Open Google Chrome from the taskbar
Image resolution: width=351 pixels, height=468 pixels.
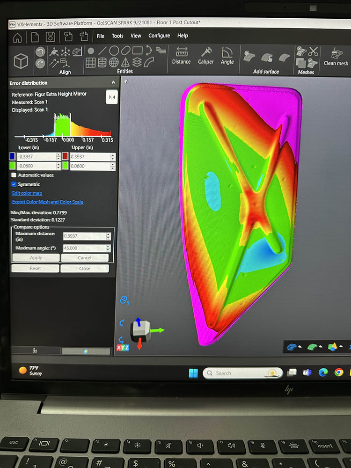pos(339,372)
